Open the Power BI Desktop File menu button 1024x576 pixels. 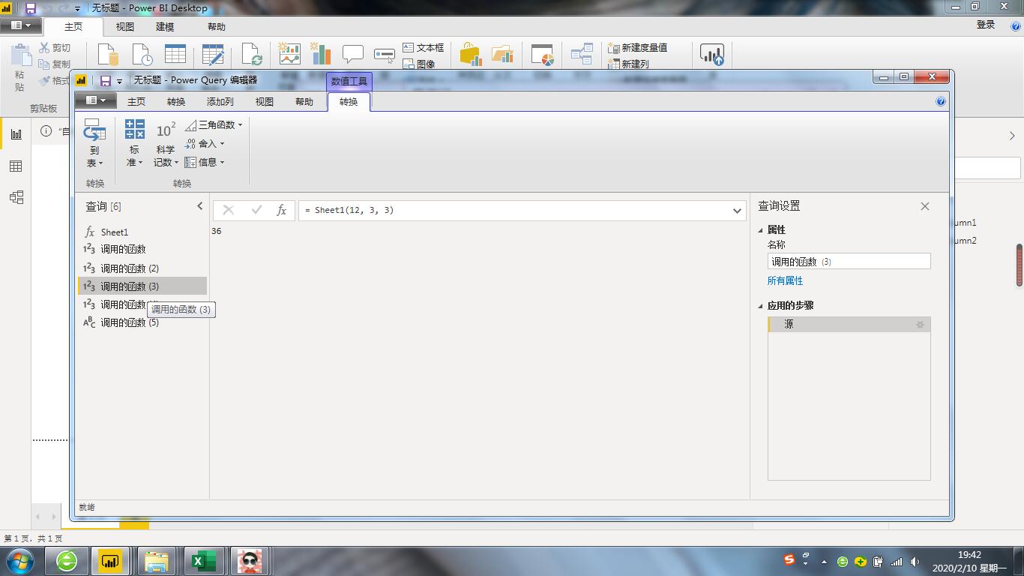click(x=21, y=25)
